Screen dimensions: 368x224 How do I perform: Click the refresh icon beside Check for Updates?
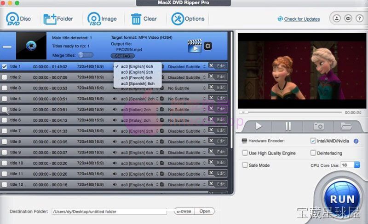pyautogui.click(x=280, y=19)
